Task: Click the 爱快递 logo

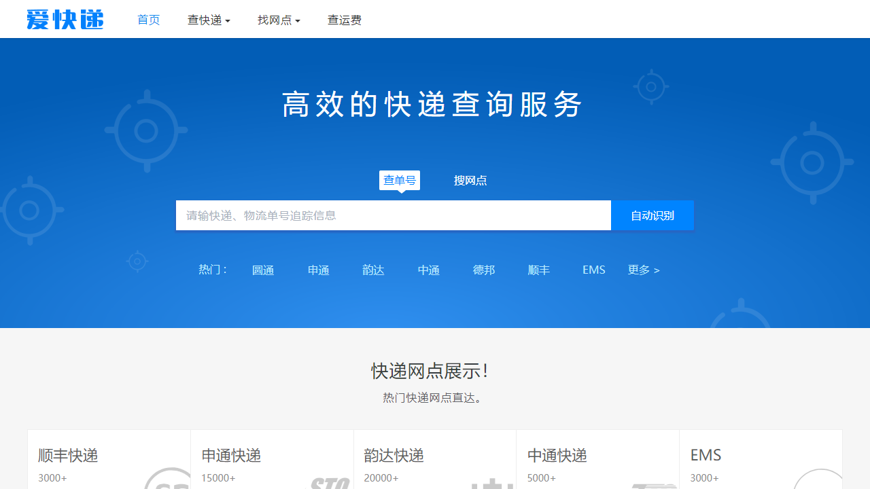Action: tap(65, 19)
